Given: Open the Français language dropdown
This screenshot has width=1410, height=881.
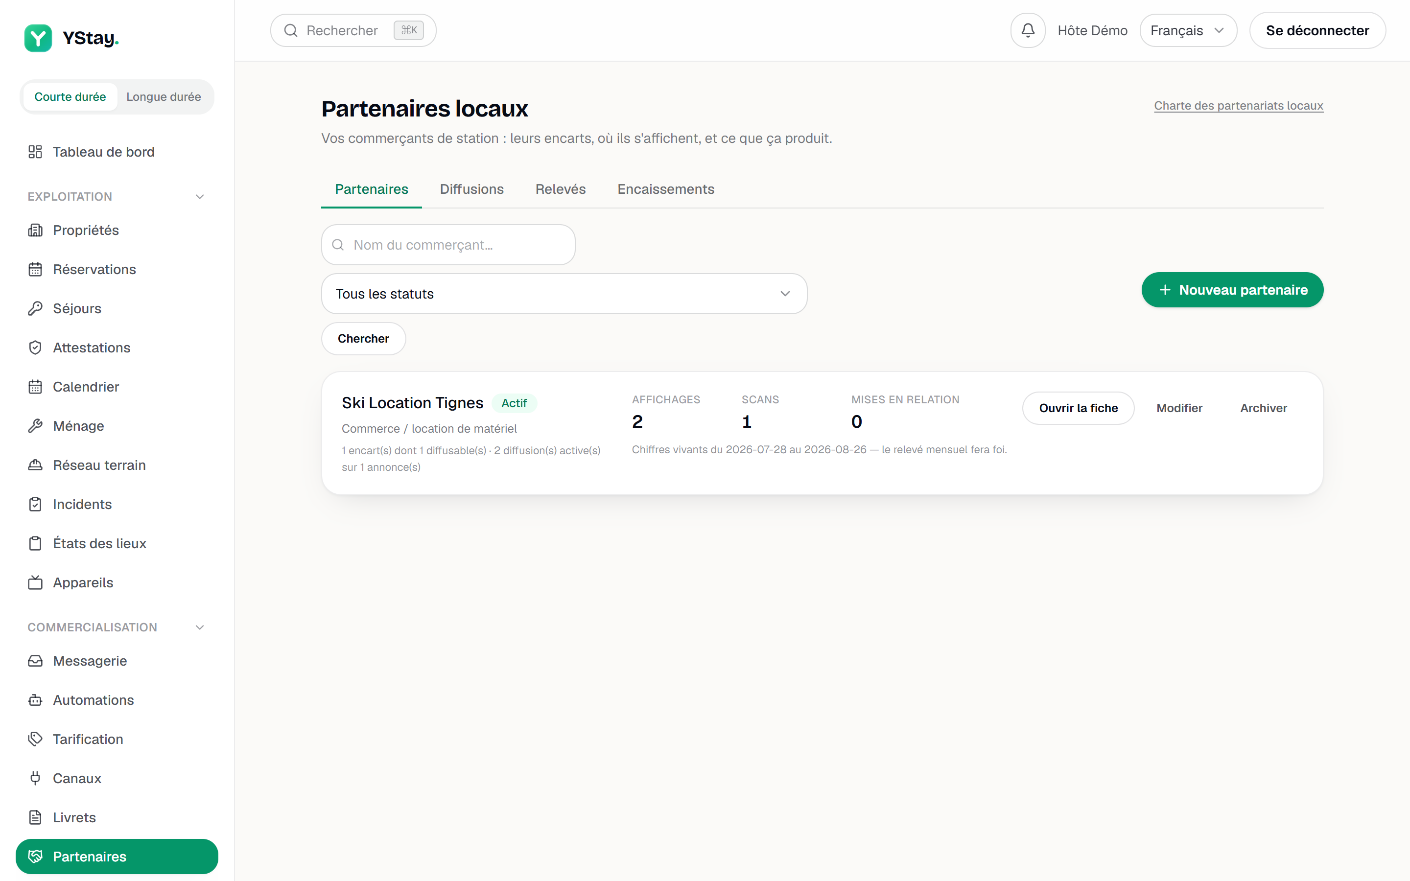Looking at the screenshot, I should (x=1188, y=30).
